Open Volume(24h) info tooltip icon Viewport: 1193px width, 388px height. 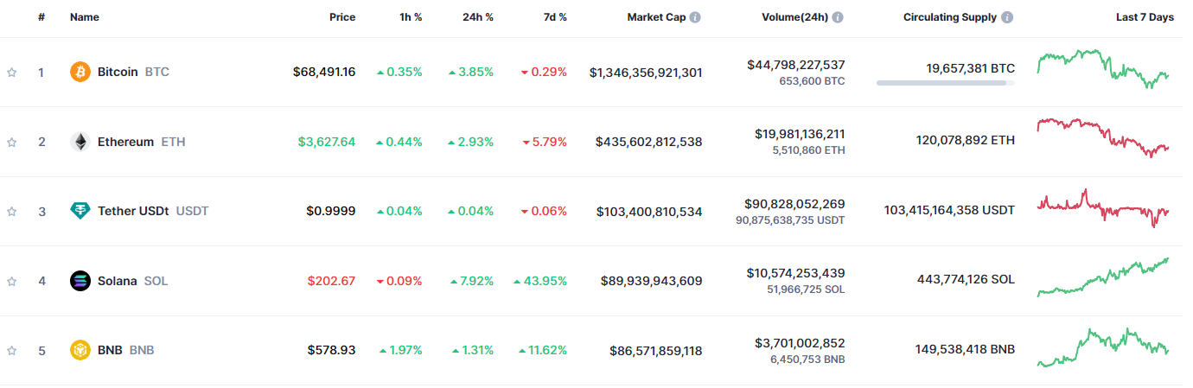pyautogui.click(x=838, y=17)
